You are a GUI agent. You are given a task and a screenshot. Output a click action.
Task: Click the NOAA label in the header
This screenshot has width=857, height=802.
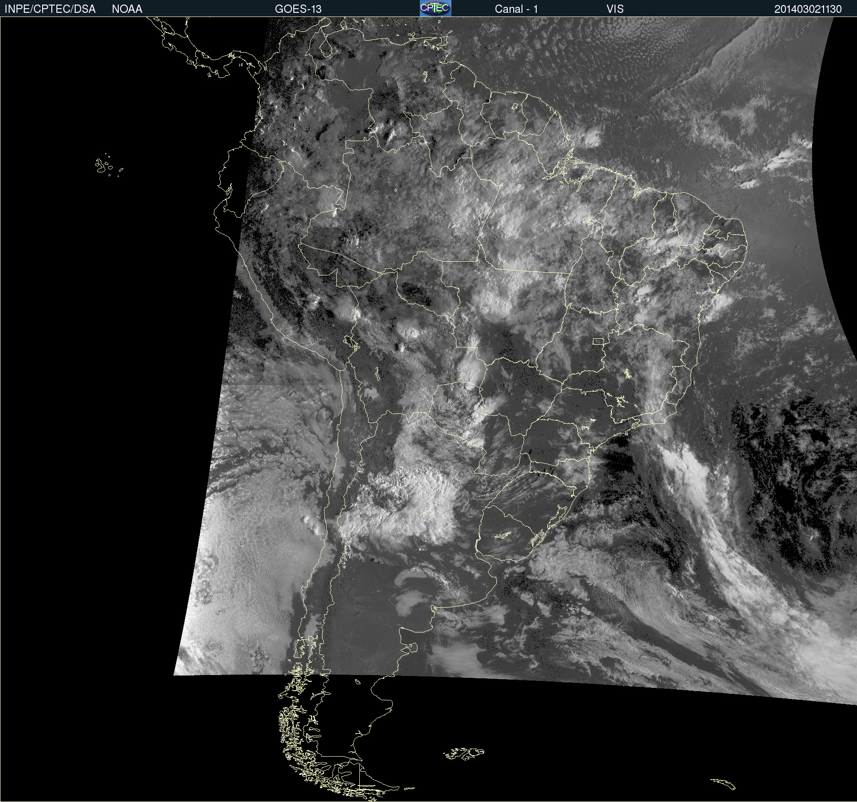127,9
